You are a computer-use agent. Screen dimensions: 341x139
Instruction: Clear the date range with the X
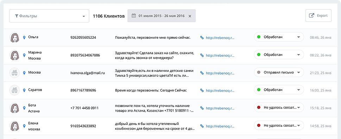[x=190, y=16]
